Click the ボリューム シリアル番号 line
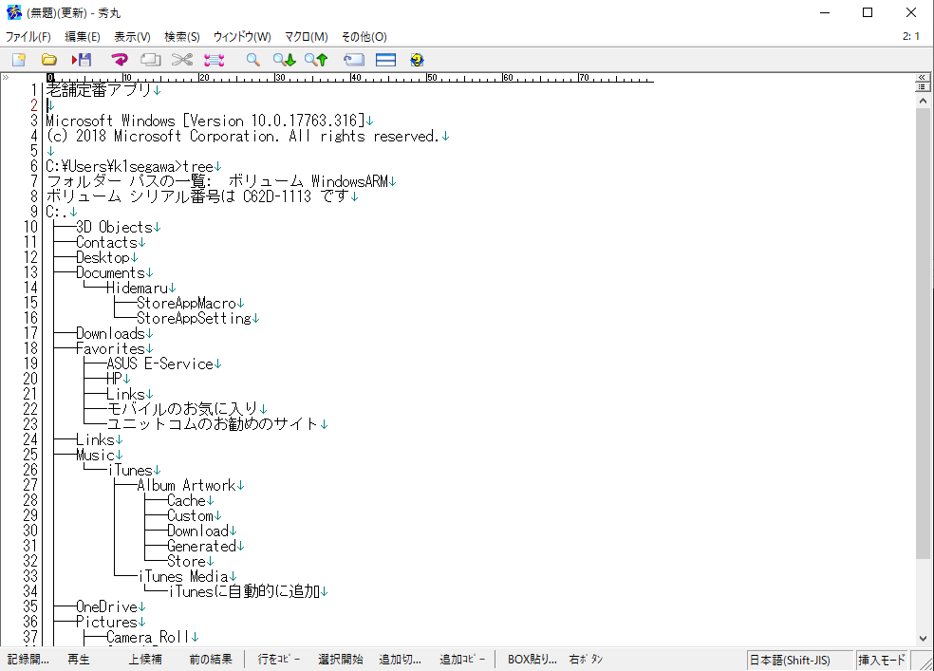Viewport: 934px width, 671px height. click(197, 196)
